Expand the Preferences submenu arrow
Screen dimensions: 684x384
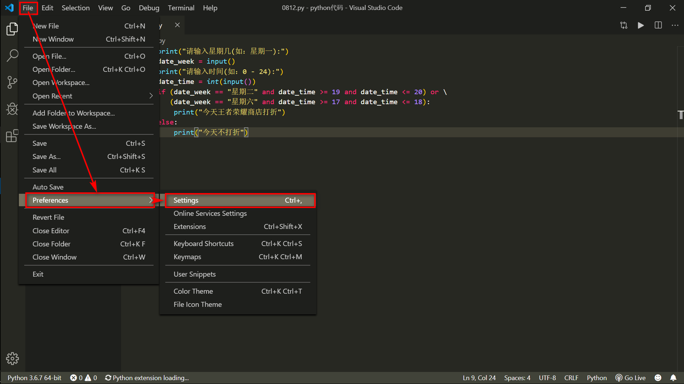point(151,200)
